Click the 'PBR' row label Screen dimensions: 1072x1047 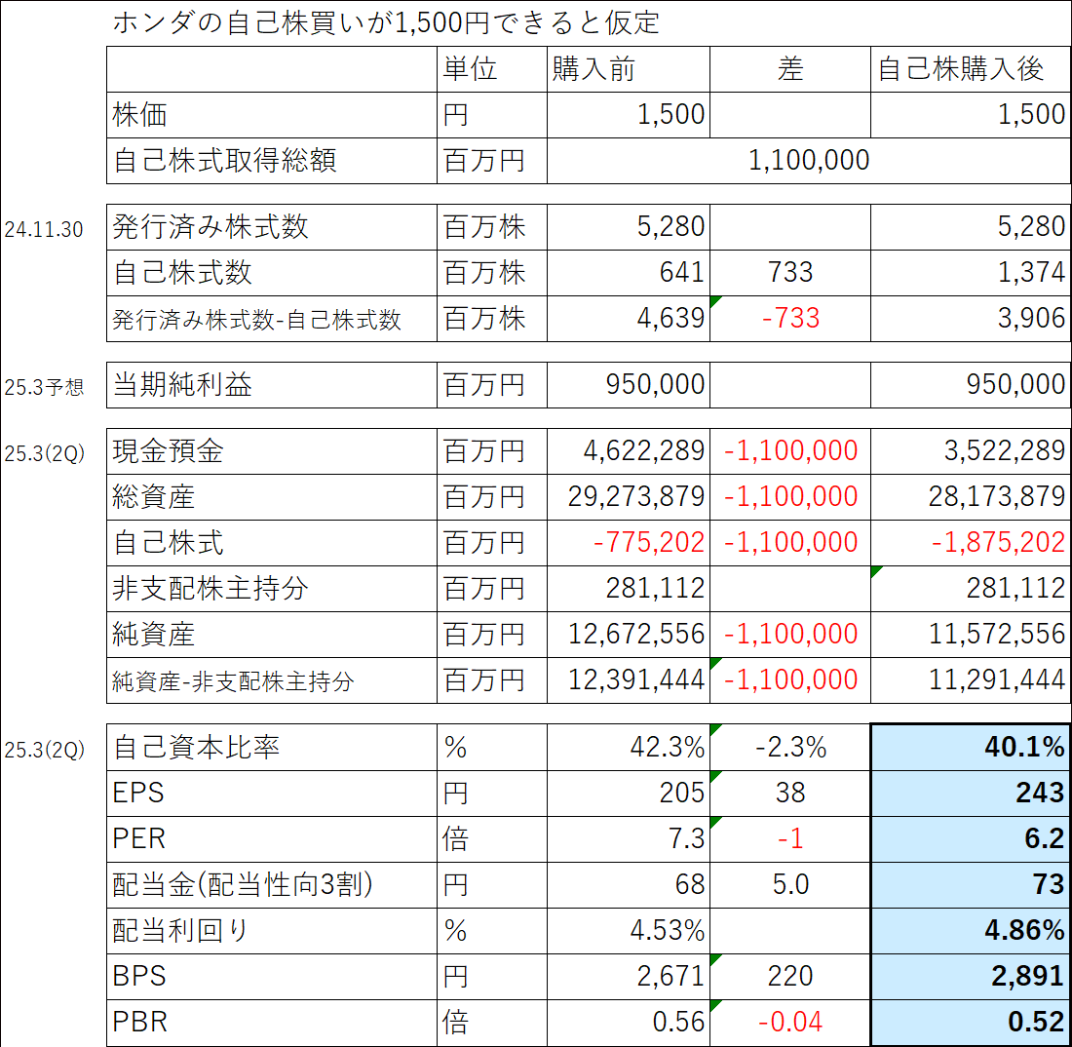(x=139, y=1023)
